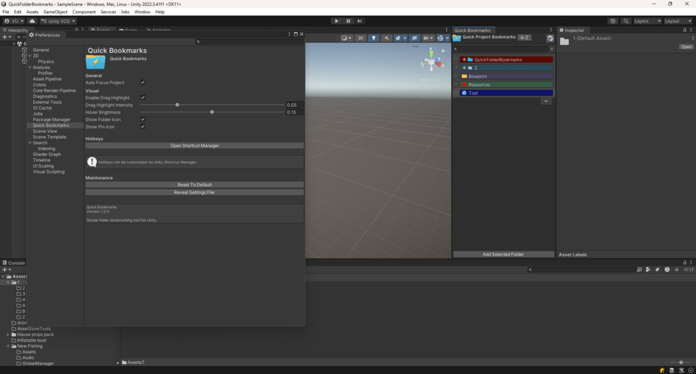This screenshot has height=374, width=696.
Task: Select the Resources bookmark
Action: coord(506,85)
